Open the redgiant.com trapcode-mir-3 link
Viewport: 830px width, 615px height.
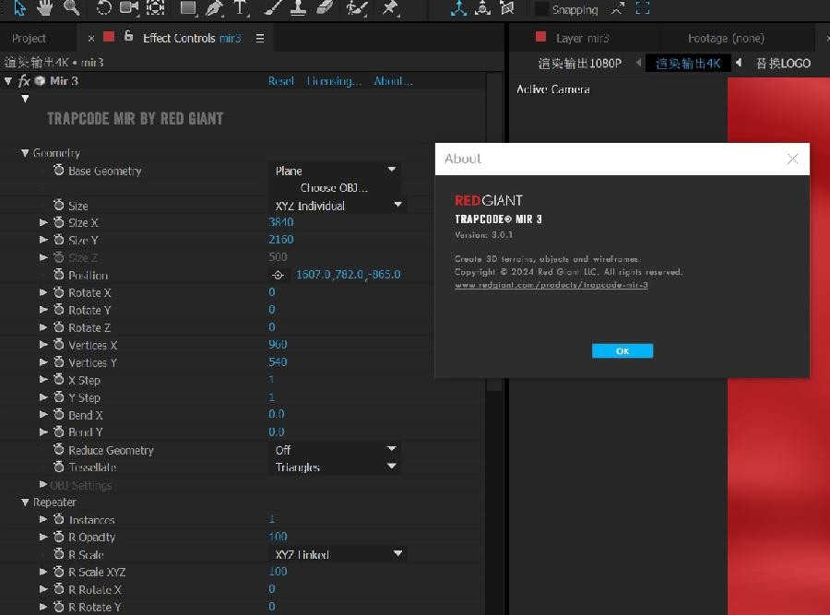pyautogui.click(x=551, y=285)
